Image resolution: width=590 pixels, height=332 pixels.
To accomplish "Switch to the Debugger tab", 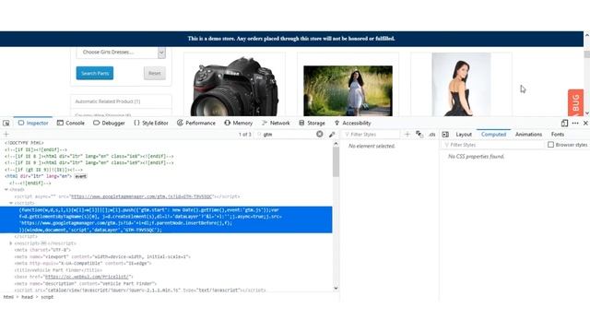I will (x=109, y=123).
